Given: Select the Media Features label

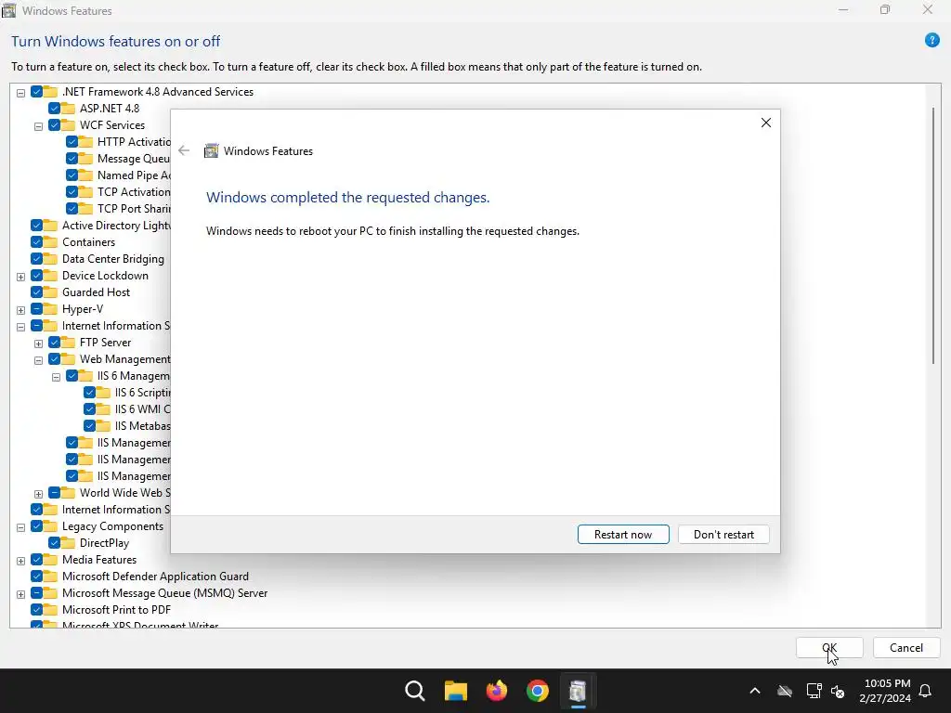Looking at the screenshot, I should [98, 560].
